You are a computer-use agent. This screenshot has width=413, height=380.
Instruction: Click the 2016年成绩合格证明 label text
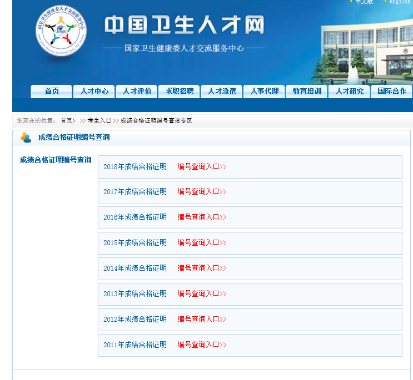(135, 217)
